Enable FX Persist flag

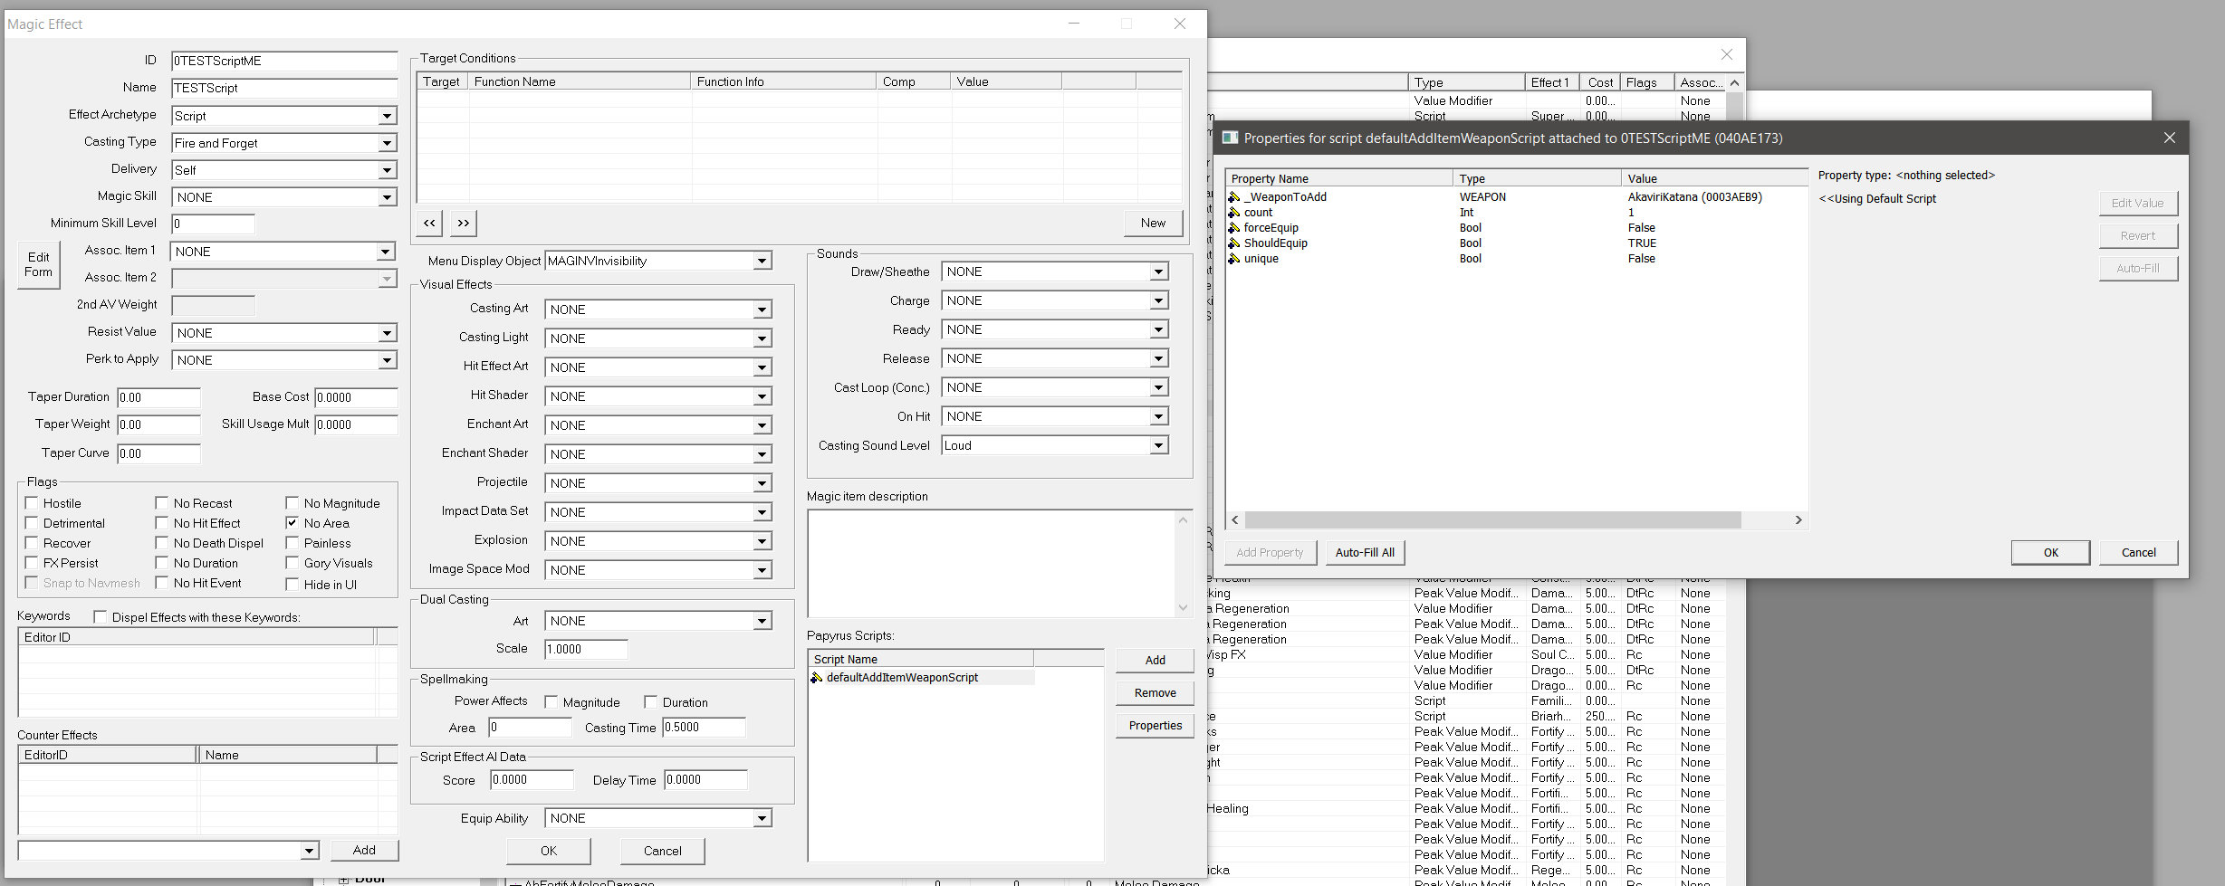click(32, 563)
